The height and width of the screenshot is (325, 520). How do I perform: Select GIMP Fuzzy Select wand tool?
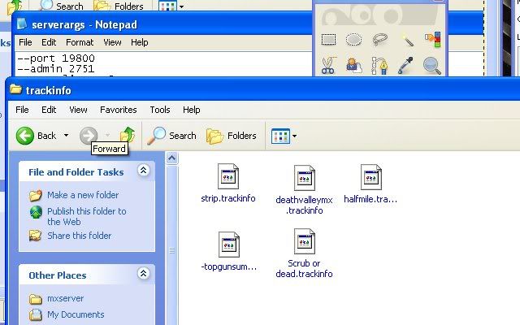[407, 40]
